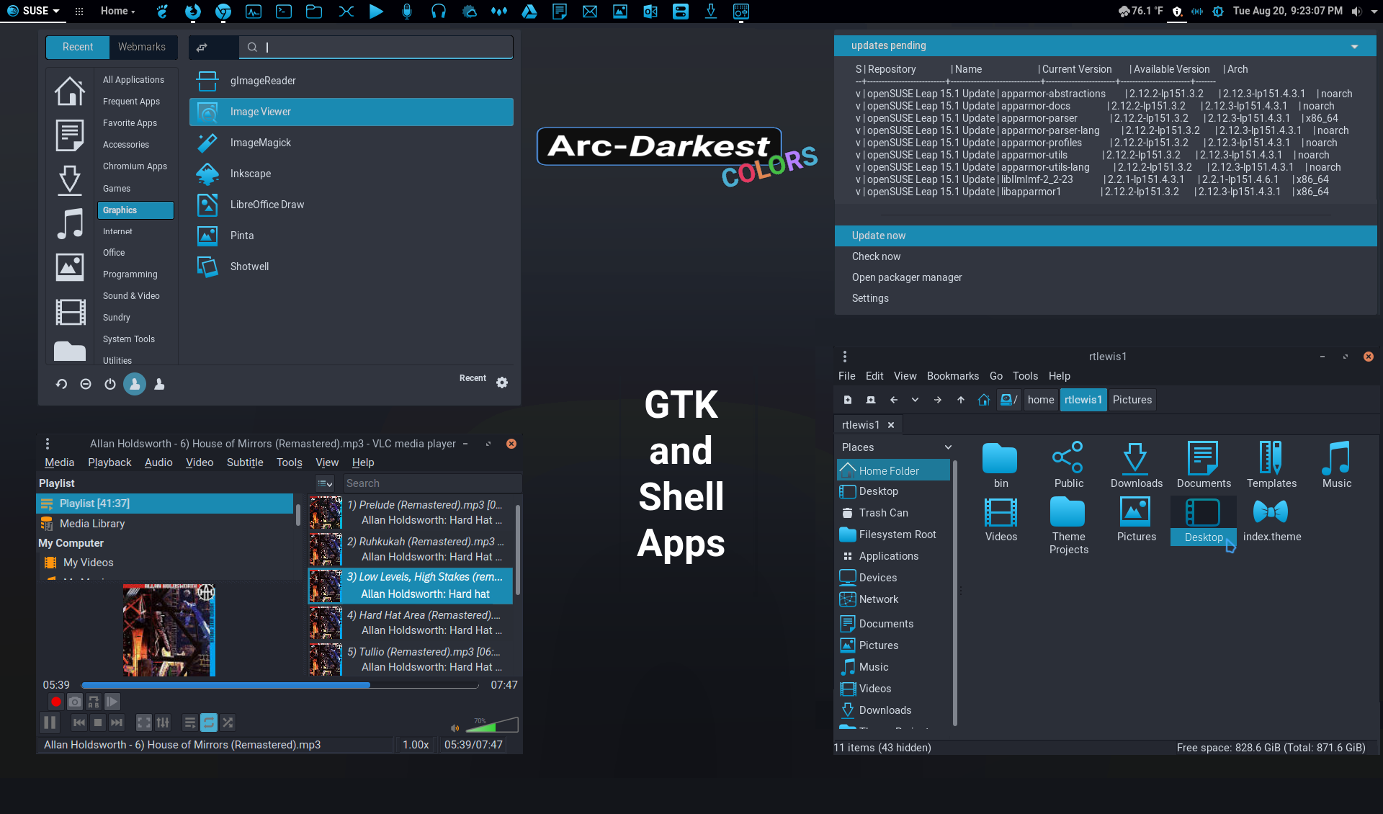Collapse the updates pending panel arrow
Image resolution: width=1383 pixels, height=814 pixels.
pos(1354,46)
